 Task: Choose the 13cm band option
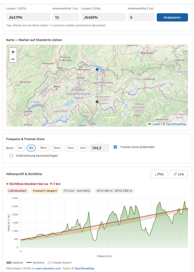[70, 148]
